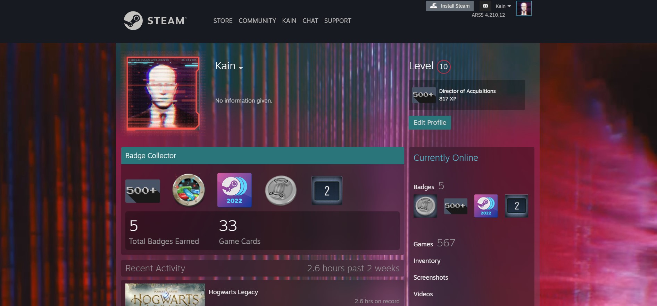Open the Inventory link
Screen dimensions: 657x306
[x=427, y=261]
